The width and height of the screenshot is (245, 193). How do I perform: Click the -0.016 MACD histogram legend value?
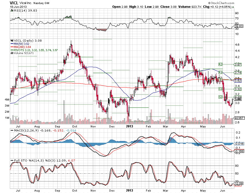(x=71, y=131)
